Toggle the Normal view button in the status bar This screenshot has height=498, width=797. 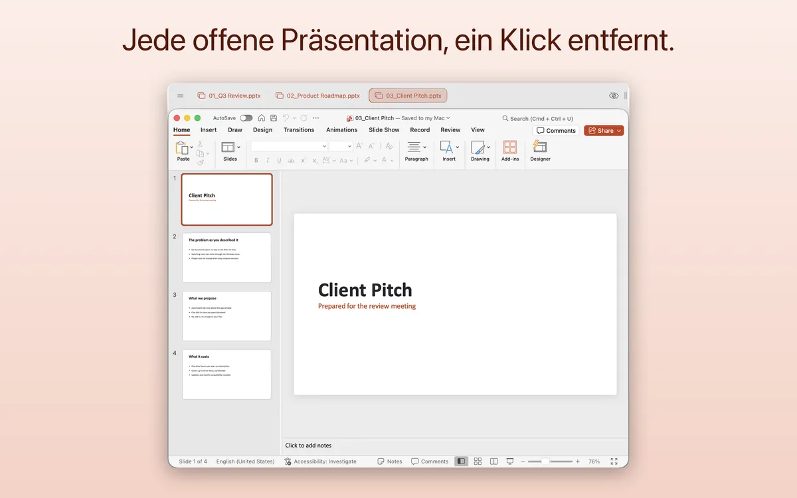(x=461, y=461)
